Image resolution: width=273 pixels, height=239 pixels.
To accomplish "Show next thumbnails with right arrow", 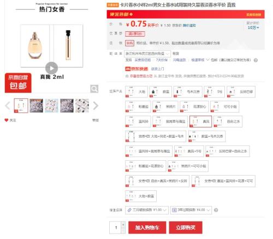I will 96,106.
